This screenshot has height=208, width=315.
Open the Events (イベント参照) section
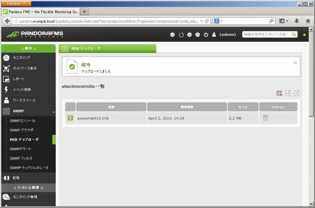29,89
